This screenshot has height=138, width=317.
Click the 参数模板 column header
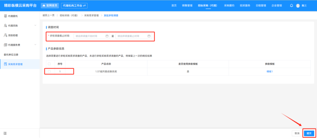coord(270,64)
